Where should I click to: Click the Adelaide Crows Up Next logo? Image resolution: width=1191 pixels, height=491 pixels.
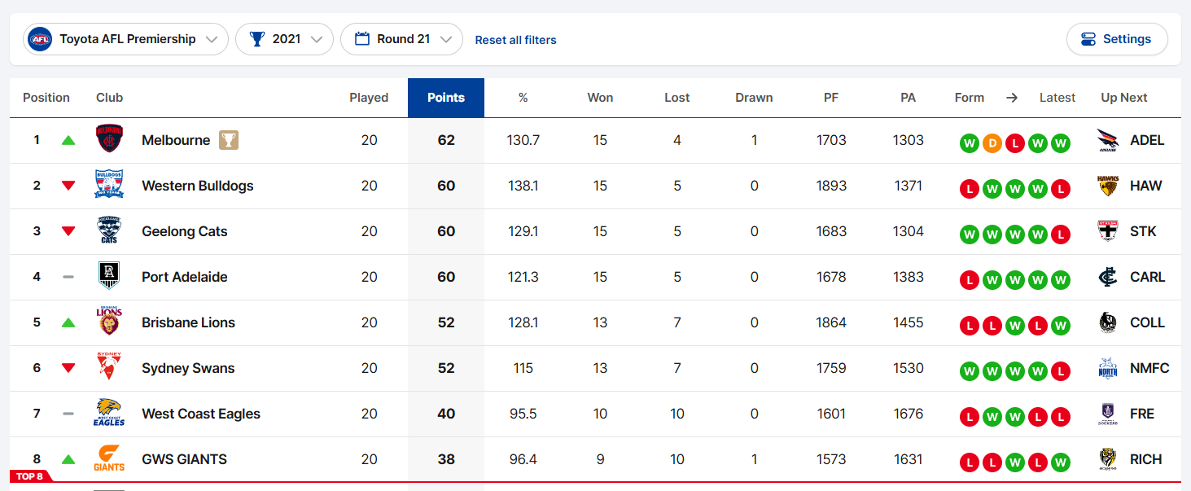point(1107,140)
